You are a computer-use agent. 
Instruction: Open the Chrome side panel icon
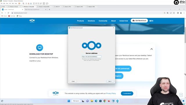click(178, 13)
